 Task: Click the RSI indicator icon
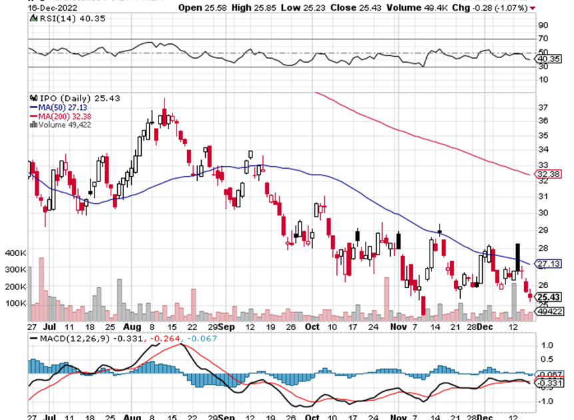pyautogui.click(x=33, y=18)
